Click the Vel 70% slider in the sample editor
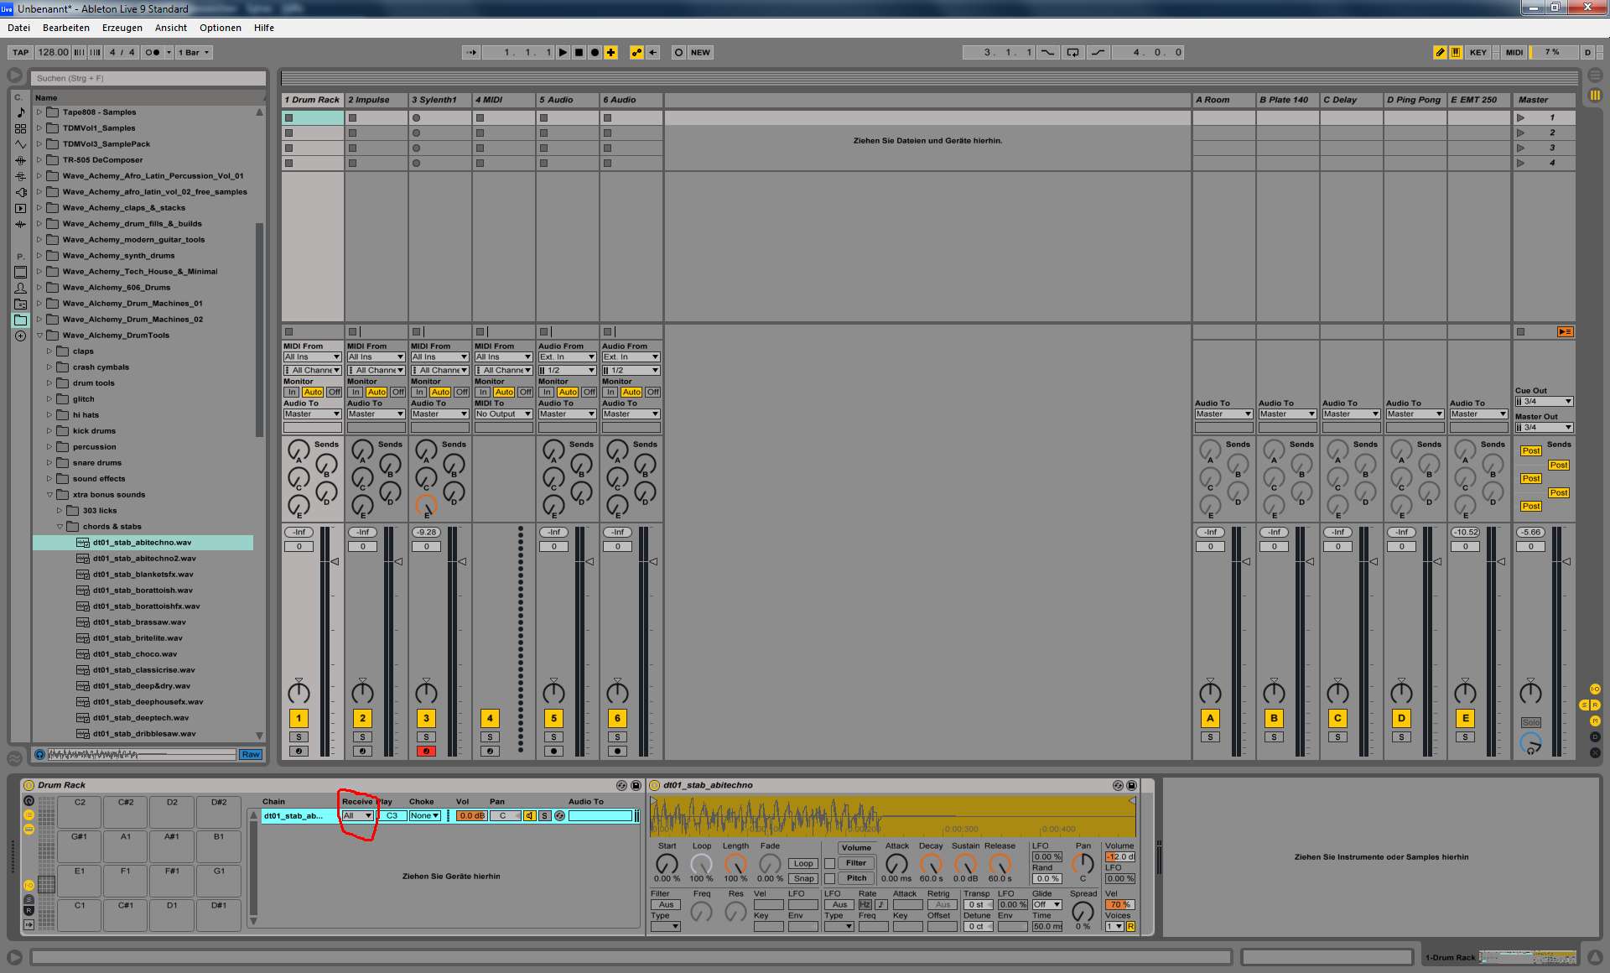 tap(1118, 904)
